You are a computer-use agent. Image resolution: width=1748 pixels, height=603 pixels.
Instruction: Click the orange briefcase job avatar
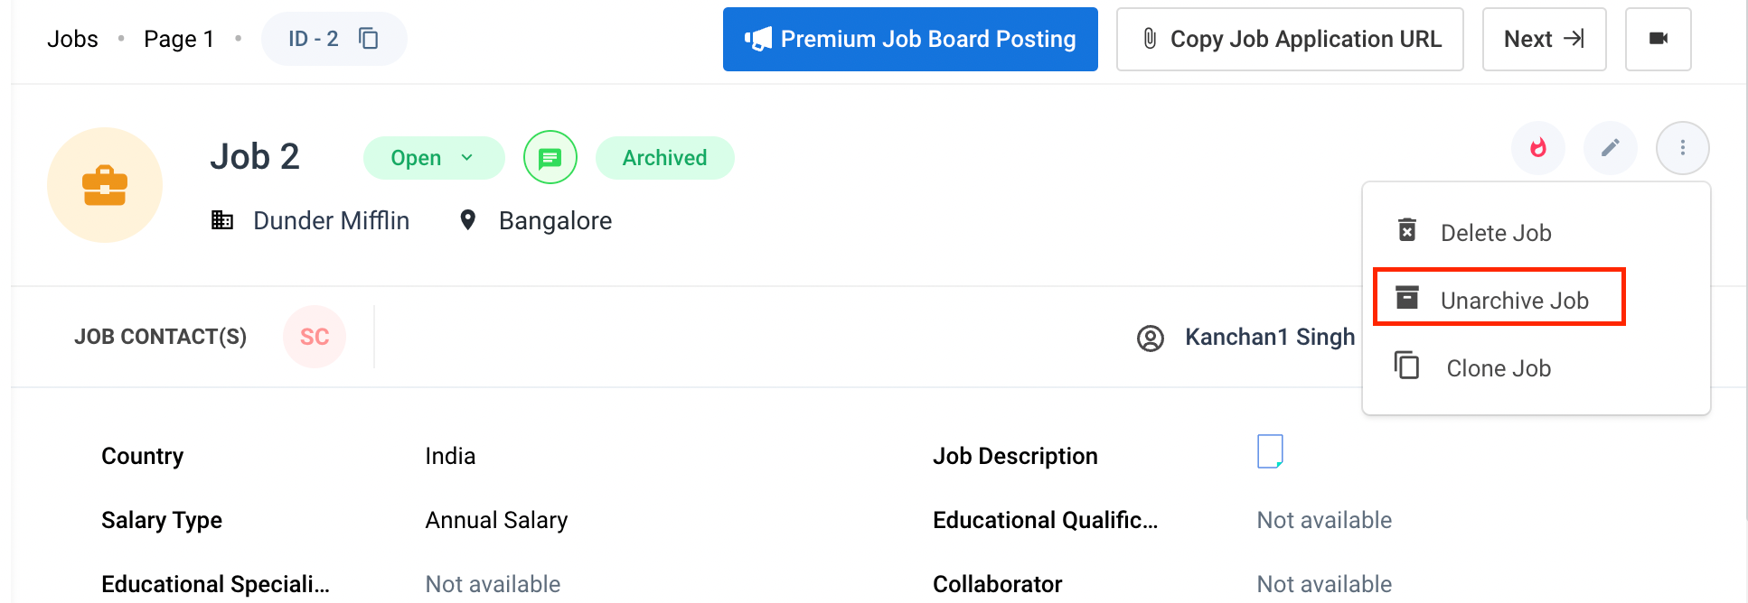105,185
